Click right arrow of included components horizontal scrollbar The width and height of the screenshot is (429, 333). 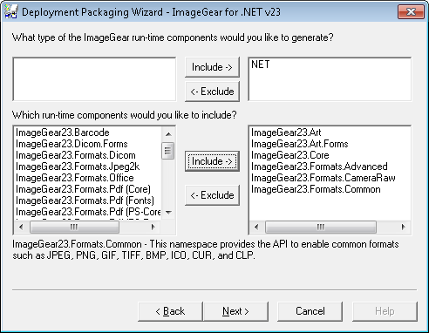click(403, 227)
